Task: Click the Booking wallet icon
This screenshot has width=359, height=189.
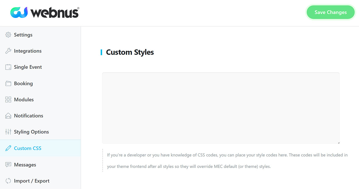Action: [x=8, y=84]
